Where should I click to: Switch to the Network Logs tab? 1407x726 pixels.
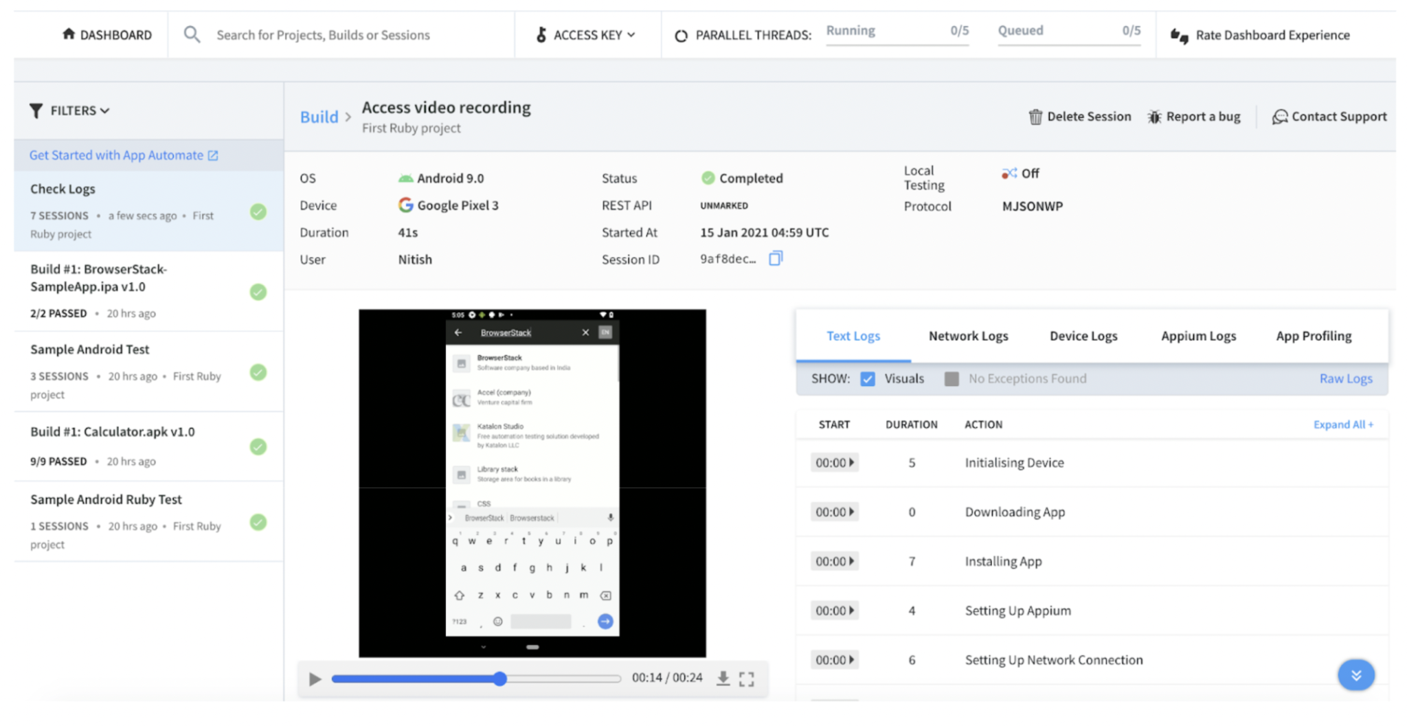(968, 336)
